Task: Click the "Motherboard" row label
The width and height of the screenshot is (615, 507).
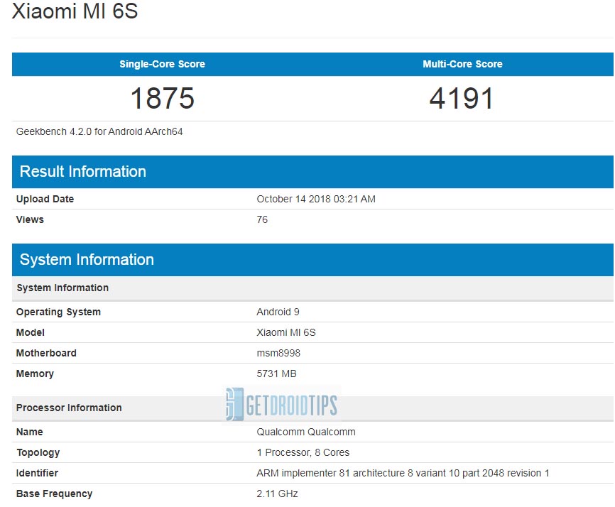Action: 46,353
